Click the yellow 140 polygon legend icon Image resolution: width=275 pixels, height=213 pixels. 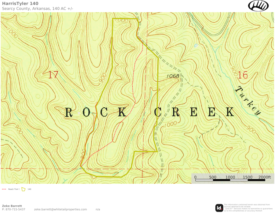coord(23,189)
